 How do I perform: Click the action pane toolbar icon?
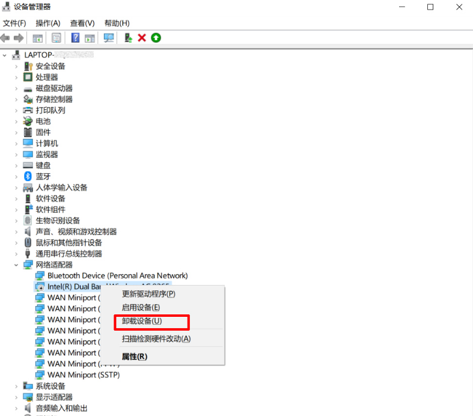pyautogui.click(x=90, y=38)
